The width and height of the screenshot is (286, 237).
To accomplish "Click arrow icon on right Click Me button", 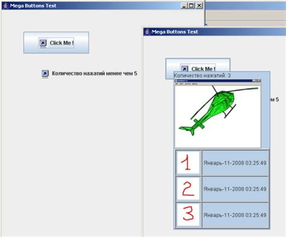I will pyautogui.click(x=185, y=69).
